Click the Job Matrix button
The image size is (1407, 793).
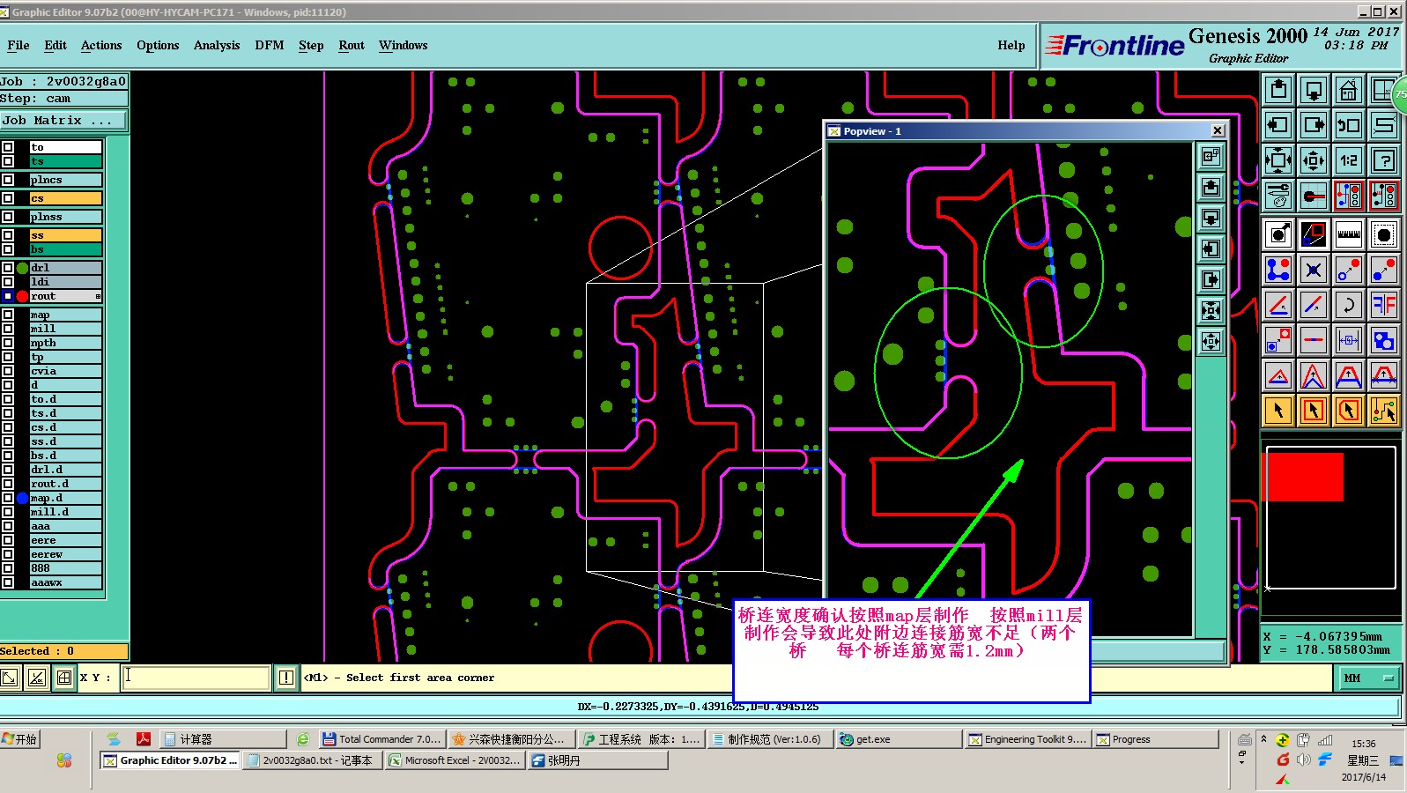[x=63, y=120]
